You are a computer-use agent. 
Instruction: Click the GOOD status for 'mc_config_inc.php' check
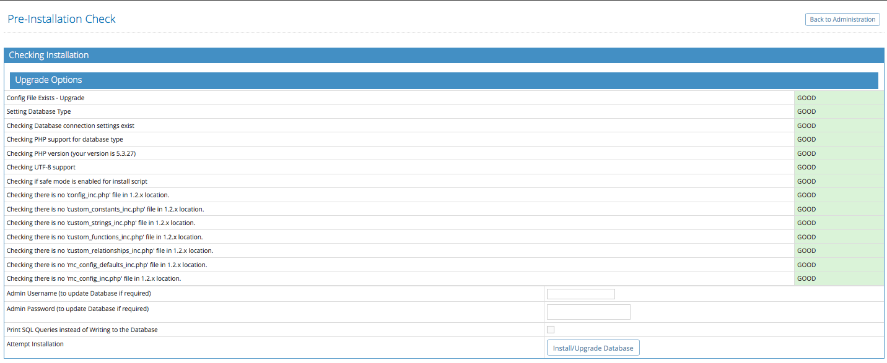coord(806,279)
